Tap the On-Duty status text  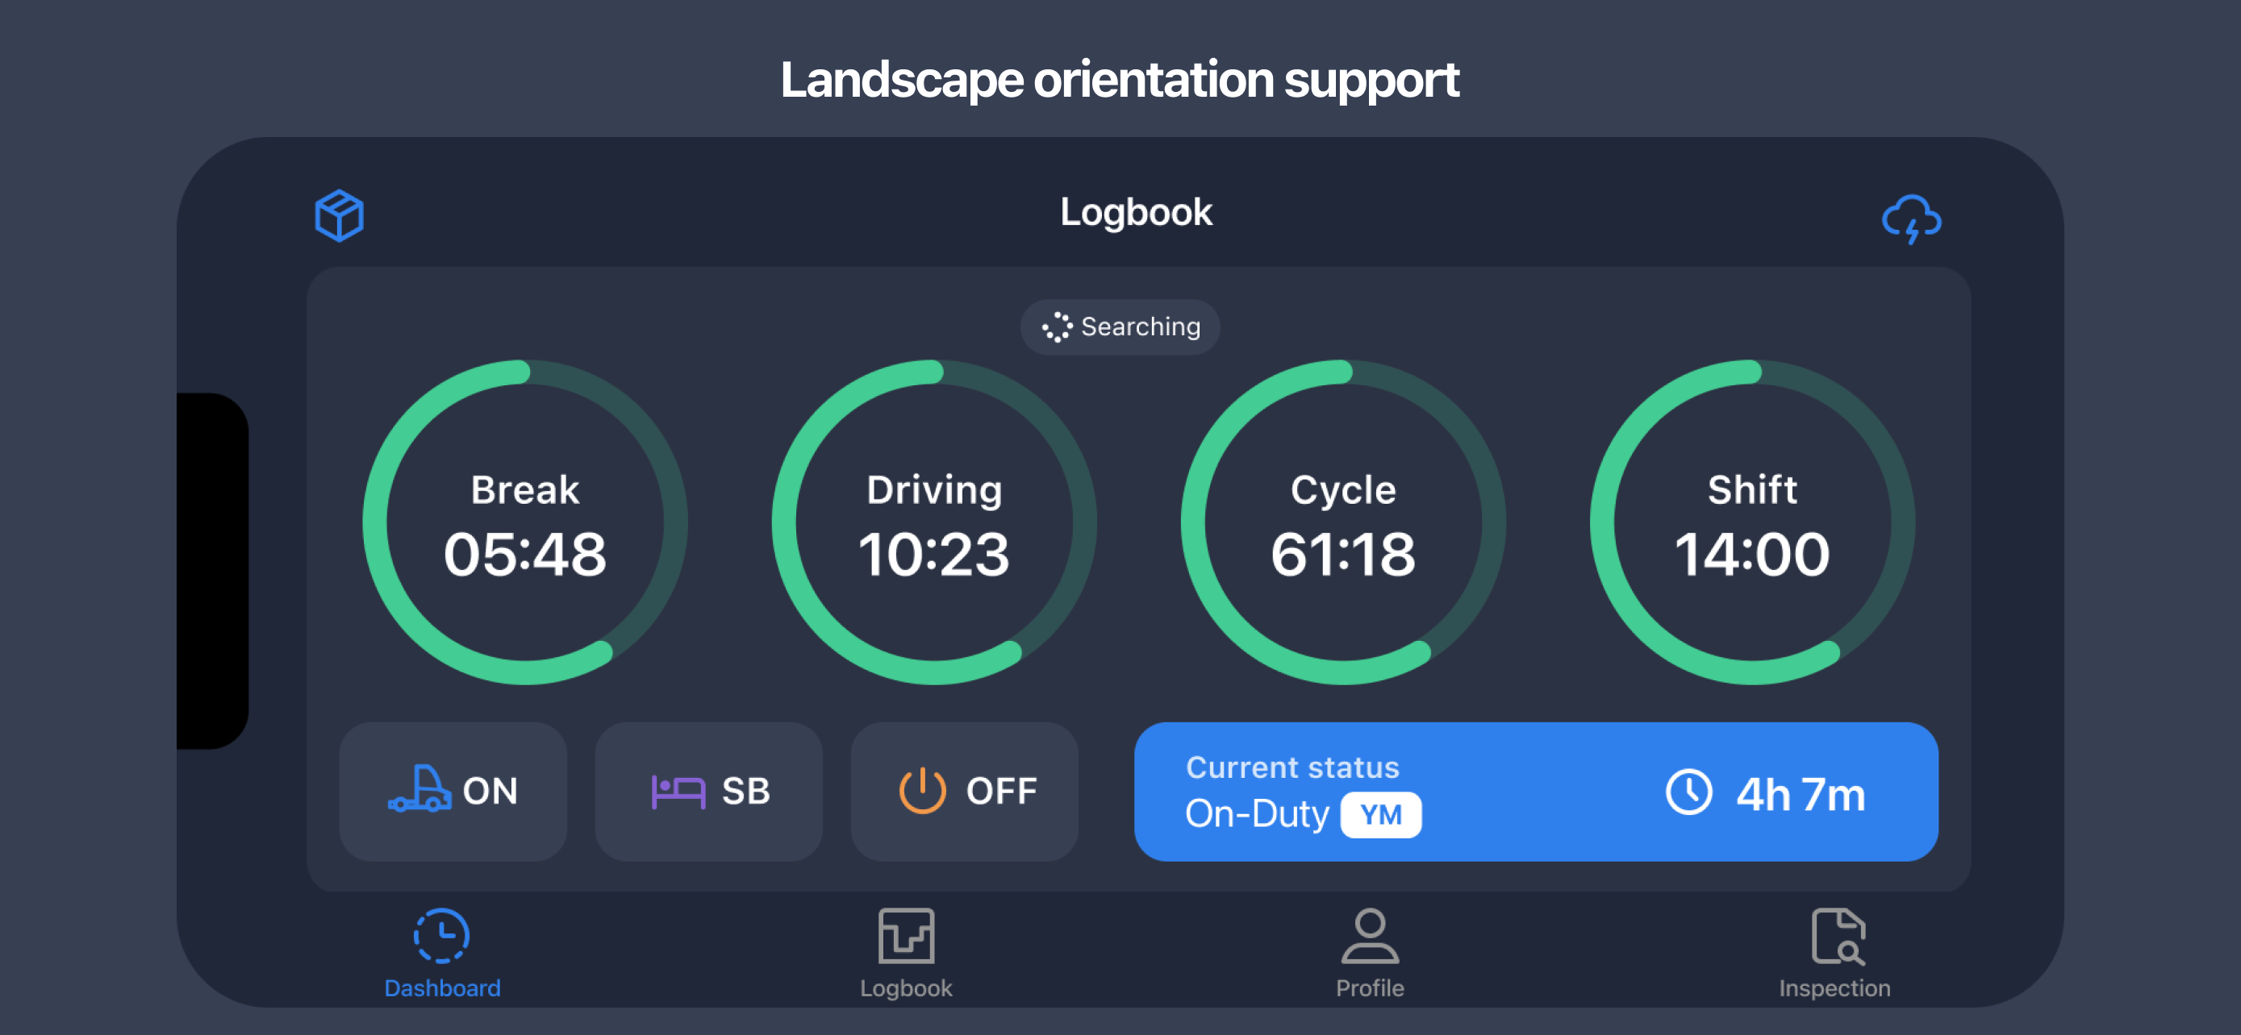tap(1256, 814)
